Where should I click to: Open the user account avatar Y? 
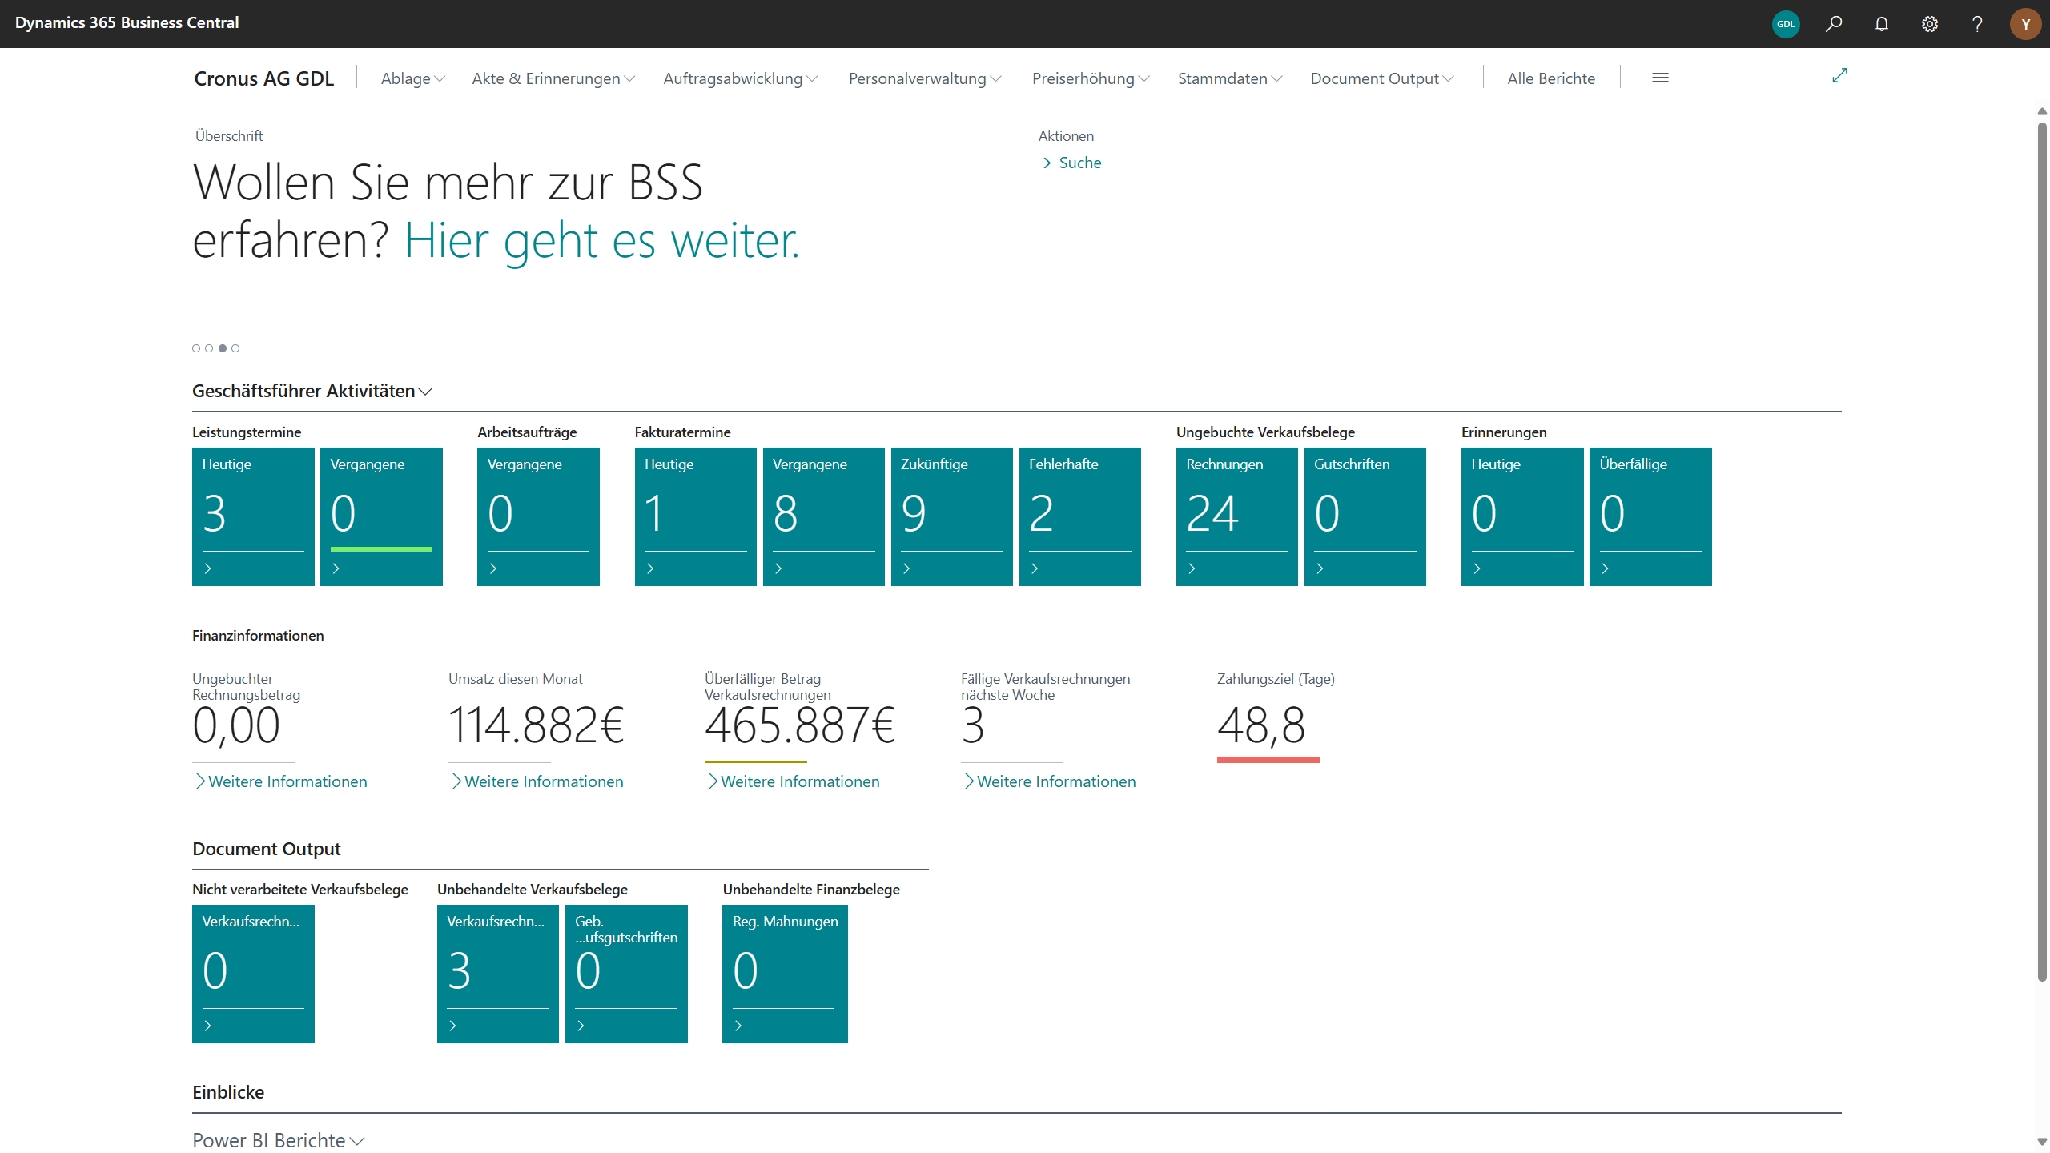pos(2025,24)
